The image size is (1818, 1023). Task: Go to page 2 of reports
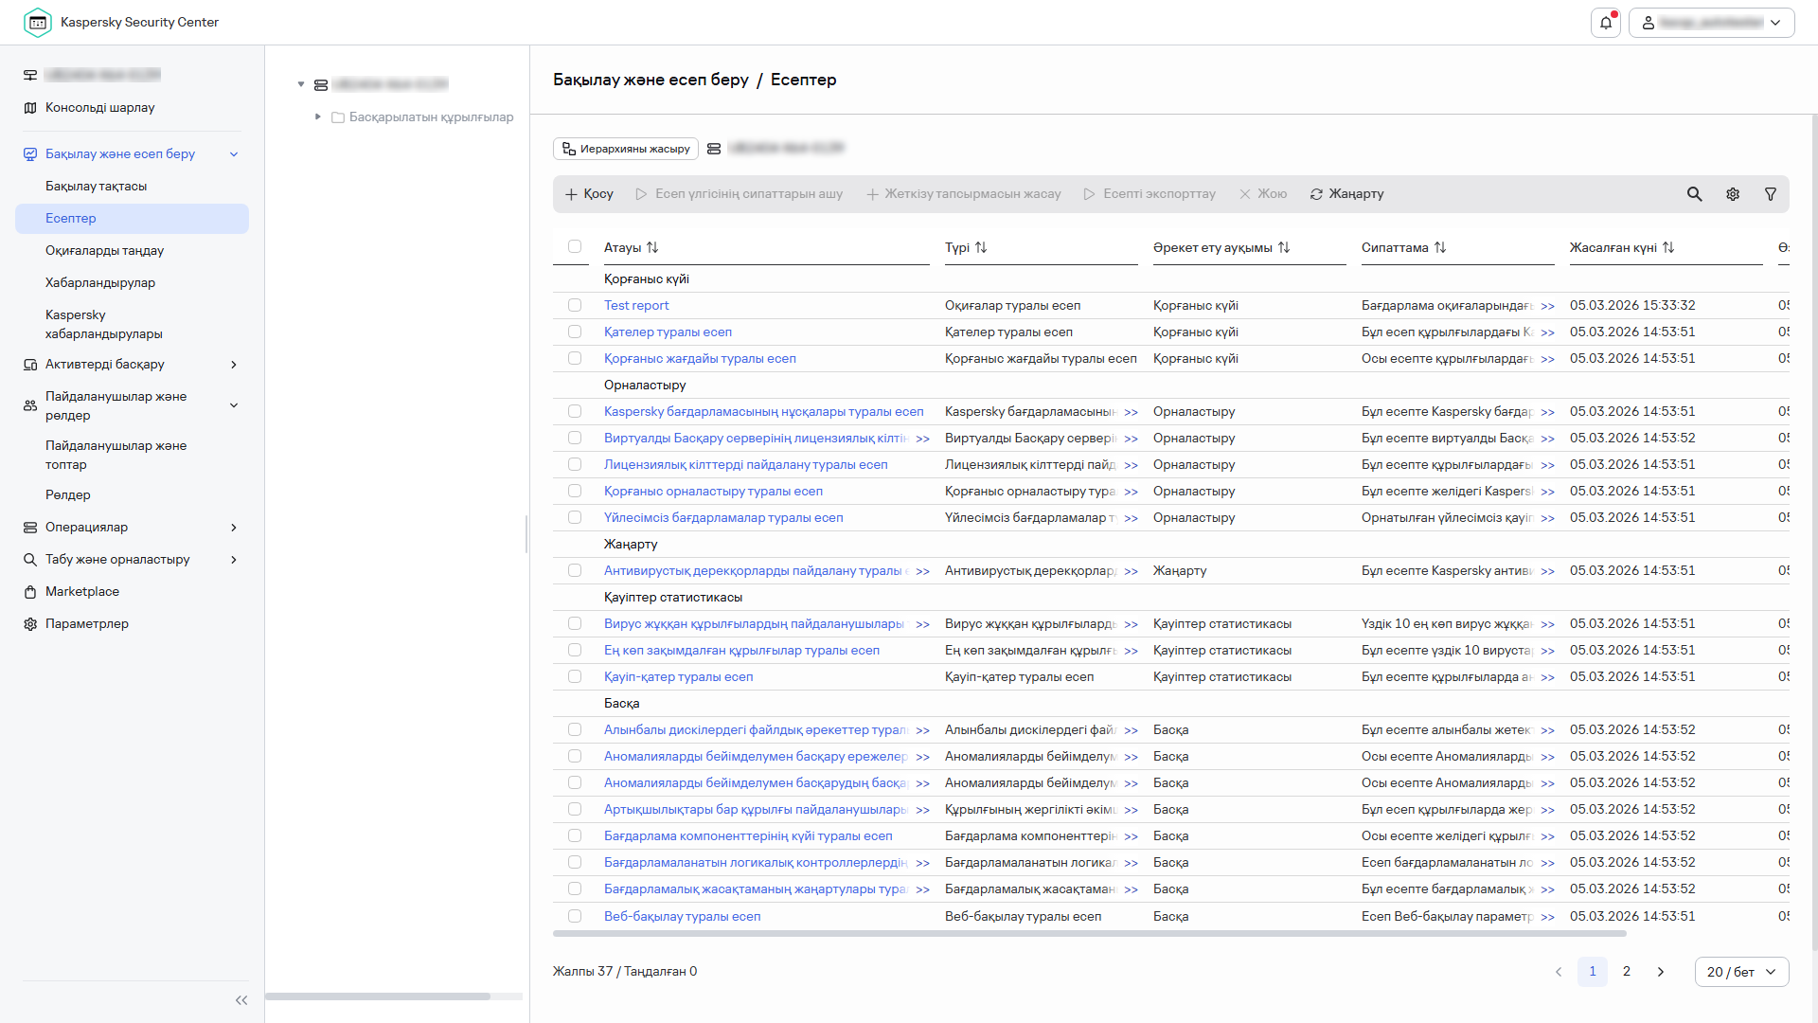click(x=1626, y=972)
